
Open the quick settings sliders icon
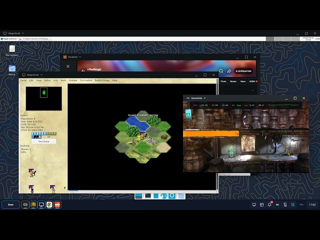[x=292, y=204]
